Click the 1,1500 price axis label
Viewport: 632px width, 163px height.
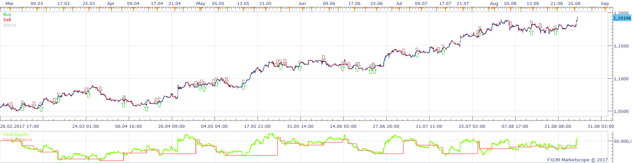point(621,46)
